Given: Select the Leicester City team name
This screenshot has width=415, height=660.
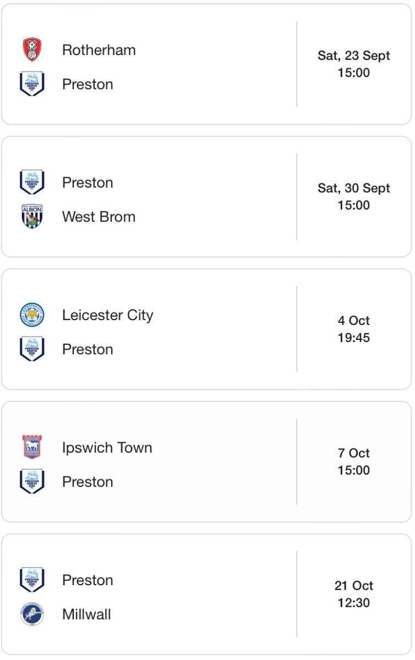Looking at the screenshot, I should click(108, 315).
